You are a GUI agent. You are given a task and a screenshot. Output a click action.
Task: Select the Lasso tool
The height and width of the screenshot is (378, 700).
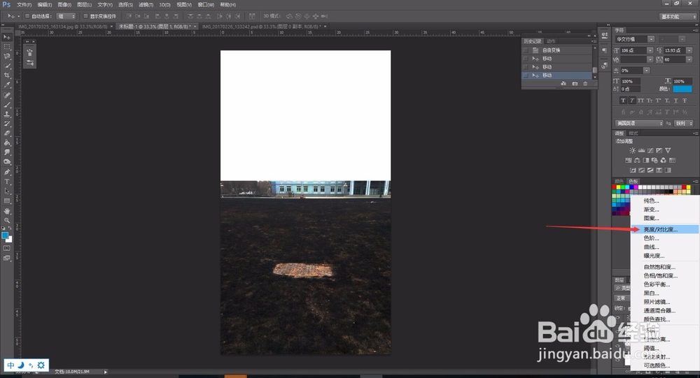(x=7, y=56)
